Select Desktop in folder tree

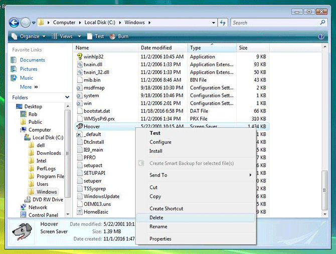(33, 107)
